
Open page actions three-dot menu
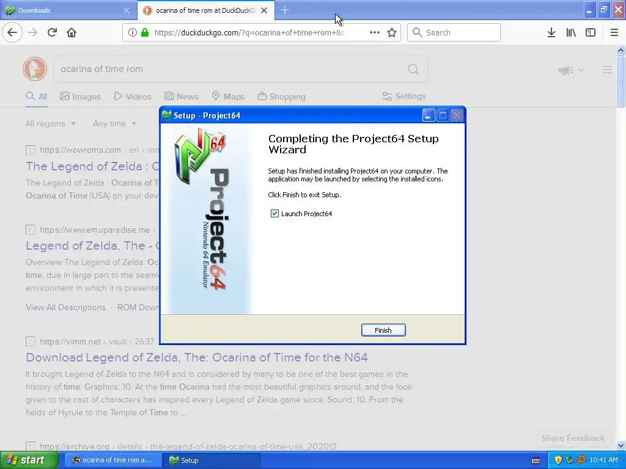pyautogui.click(x=375, y=32)
